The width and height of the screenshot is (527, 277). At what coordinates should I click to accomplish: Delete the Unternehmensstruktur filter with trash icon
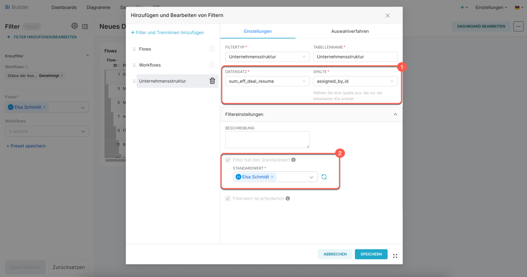(x=212, y=81)
